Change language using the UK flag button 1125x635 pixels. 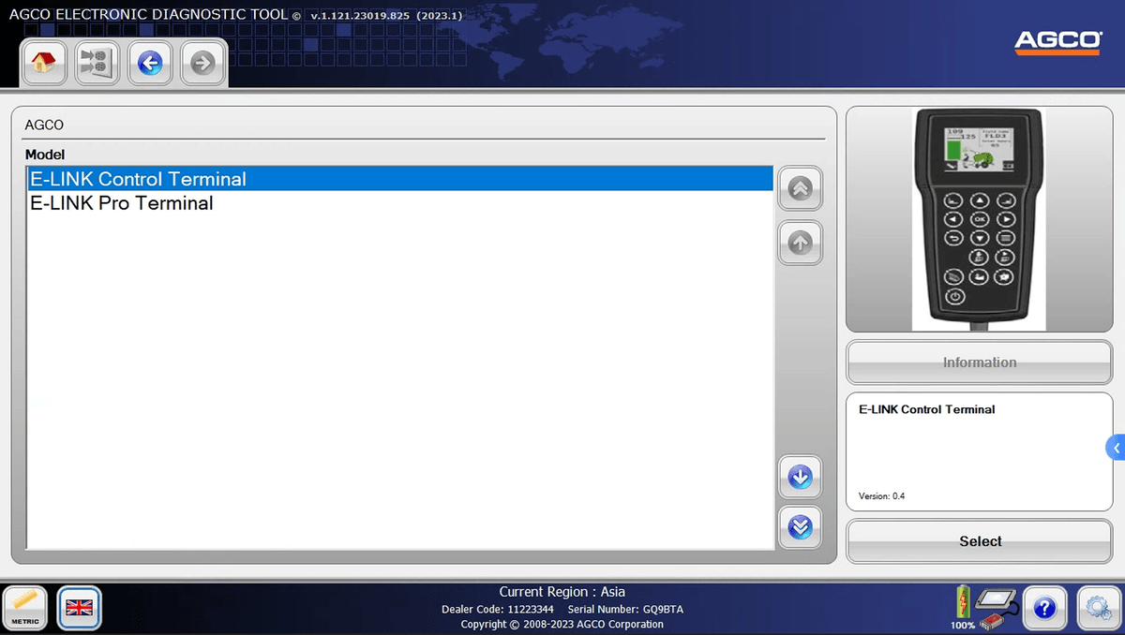coord(79,608)
